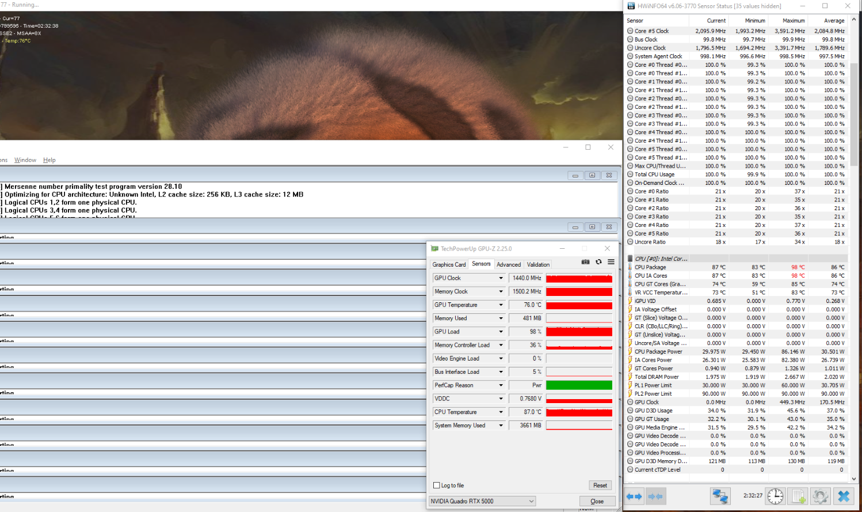Switch to the Validation tab
This screenshot has width=862, height=512.
(x=538, y=264)
